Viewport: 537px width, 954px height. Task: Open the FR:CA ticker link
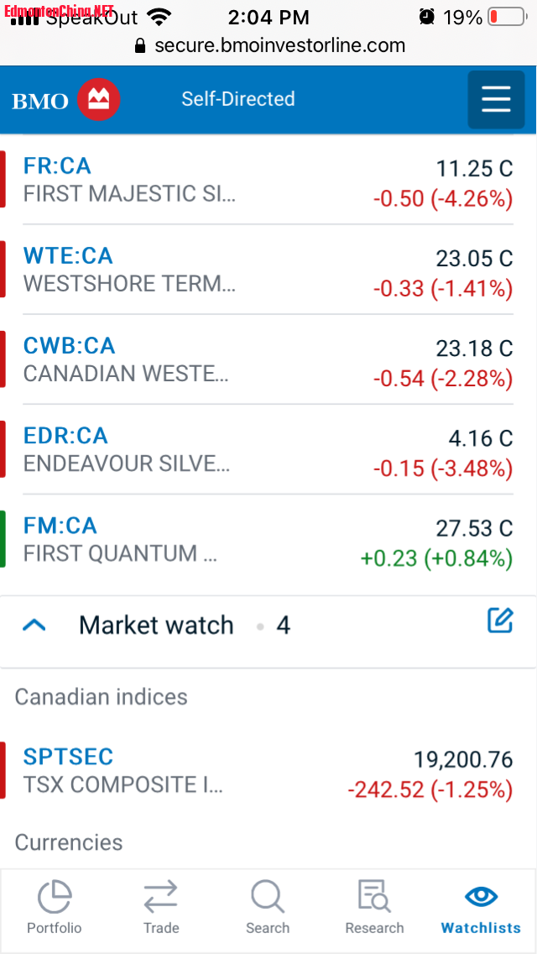[x=57, y=165]
